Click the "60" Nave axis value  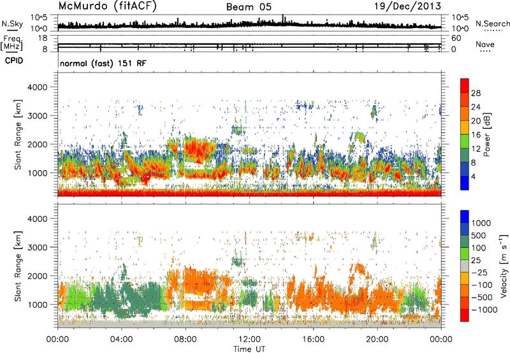[x=456, y=38]
